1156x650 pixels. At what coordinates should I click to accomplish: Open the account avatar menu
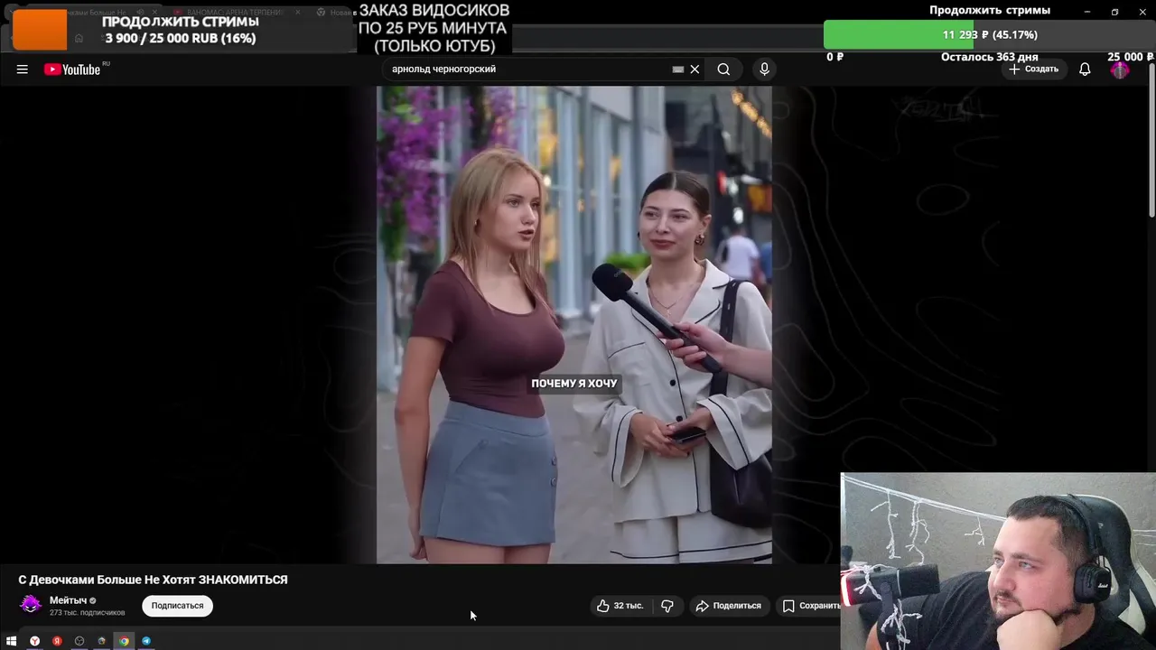tap(1120, 70)
